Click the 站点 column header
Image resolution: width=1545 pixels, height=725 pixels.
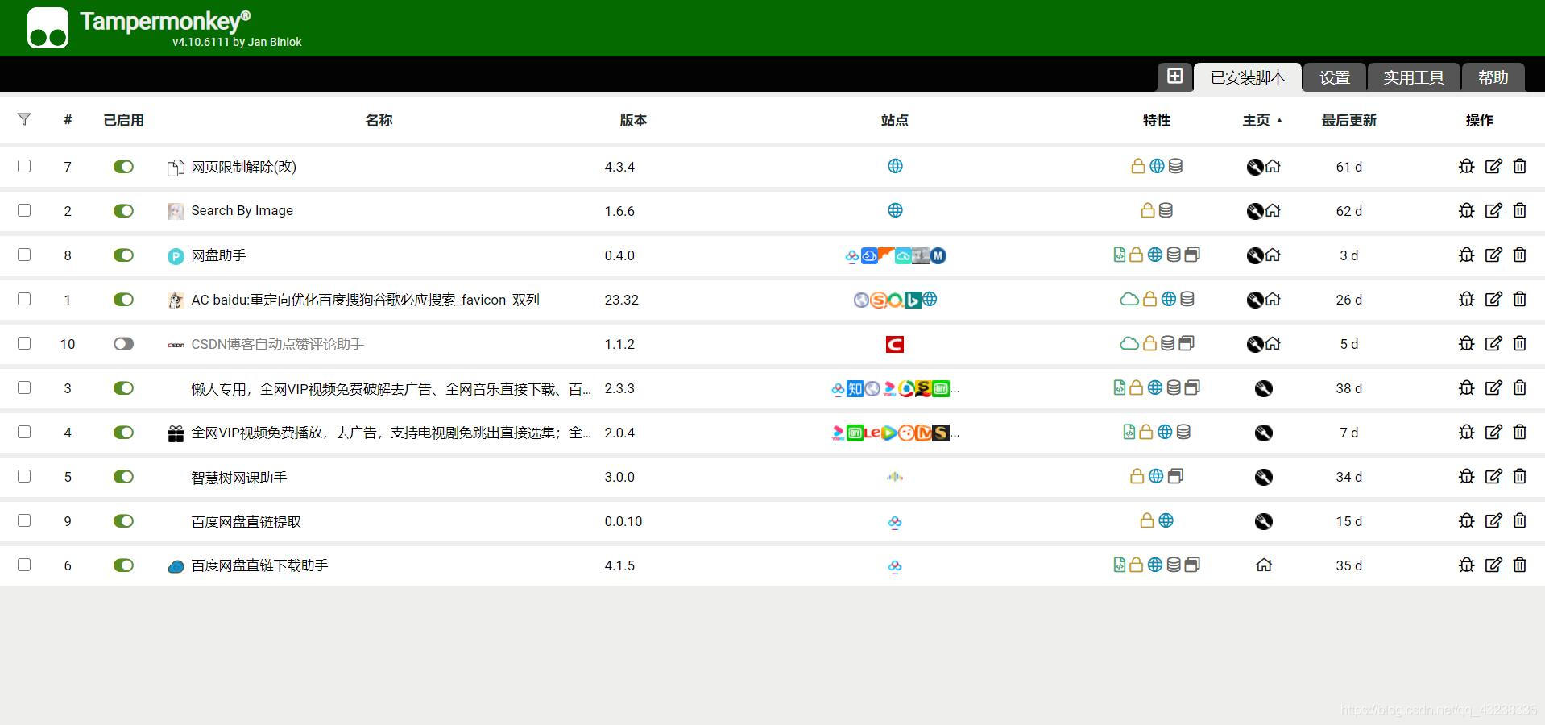[x=894, y=120]
